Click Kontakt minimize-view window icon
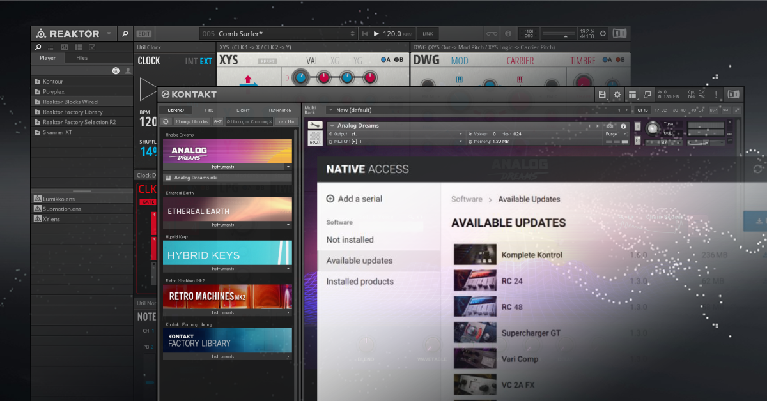Image resolution: width=767 pixels, height=401 pixels. [x=647, y=95]
